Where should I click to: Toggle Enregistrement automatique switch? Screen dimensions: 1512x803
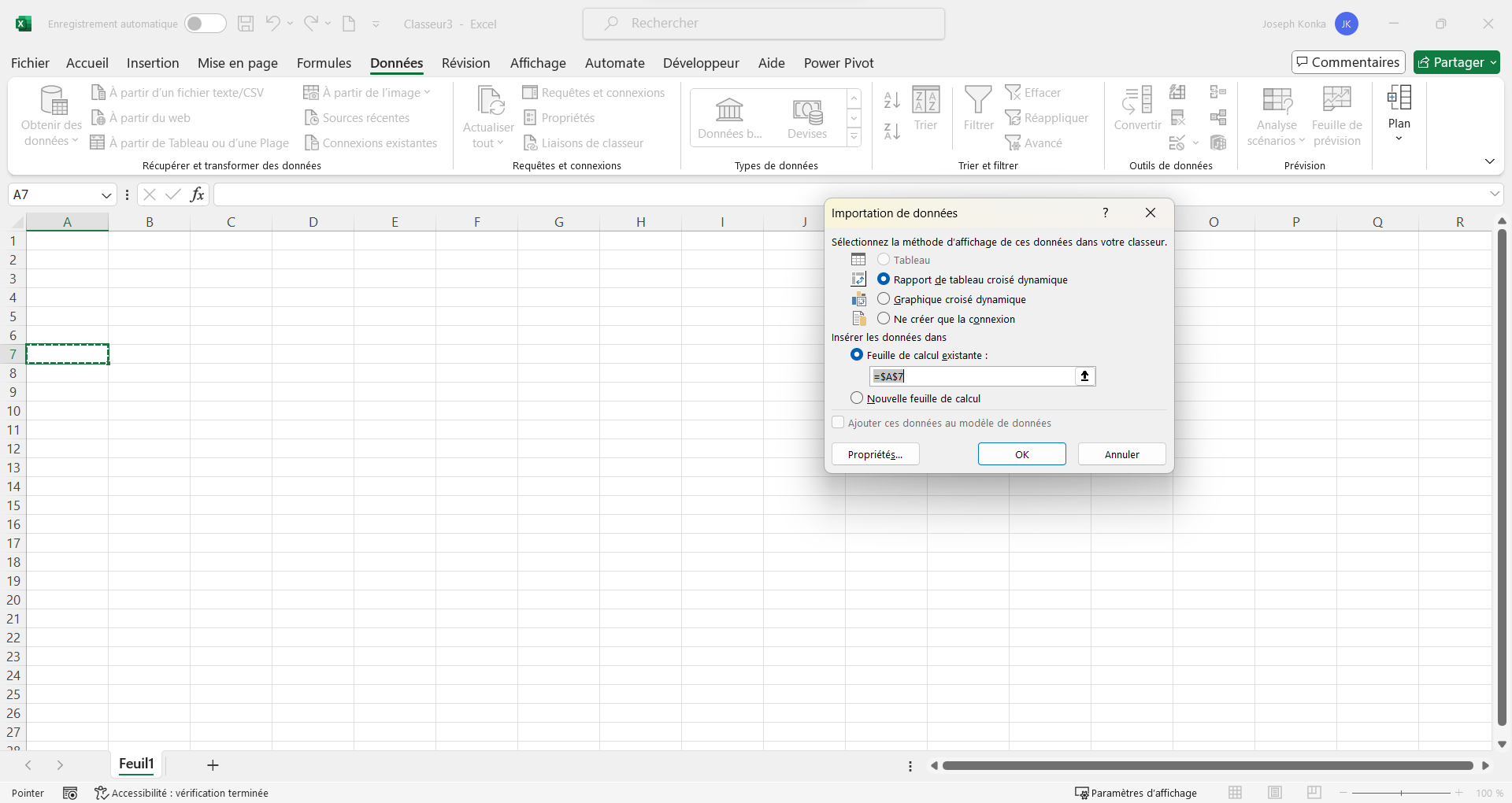click(206, 24)
